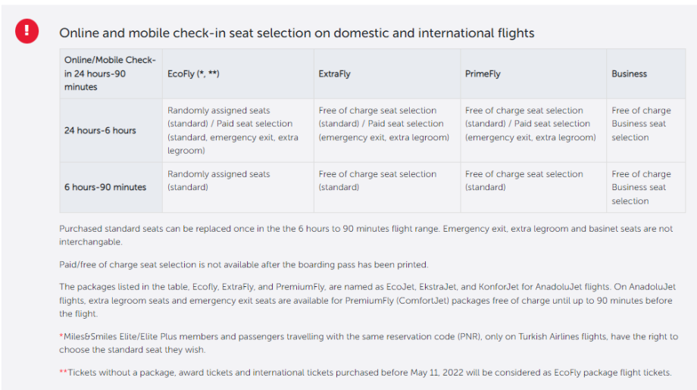Click the purchased standard seats replacement paragraph
Viewport: 697px width, 390px height.
pyautogui.click(x=365, y=235)
